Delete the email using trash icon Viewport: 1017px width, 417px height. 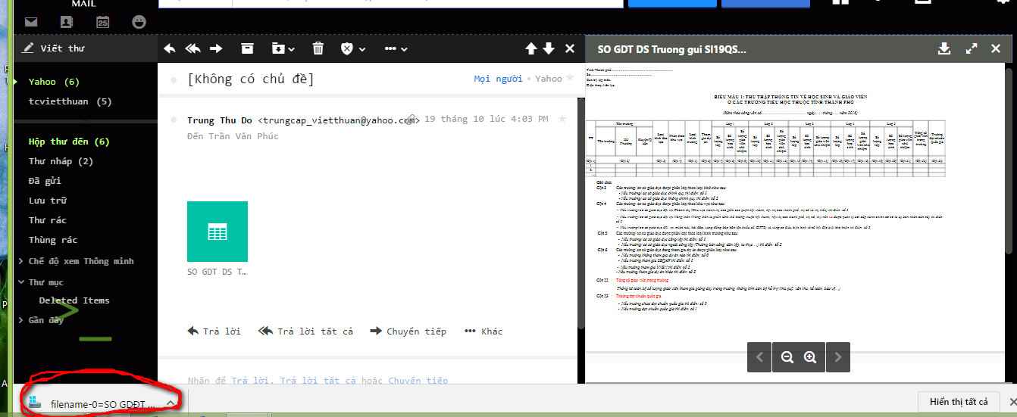click(318, 48)
